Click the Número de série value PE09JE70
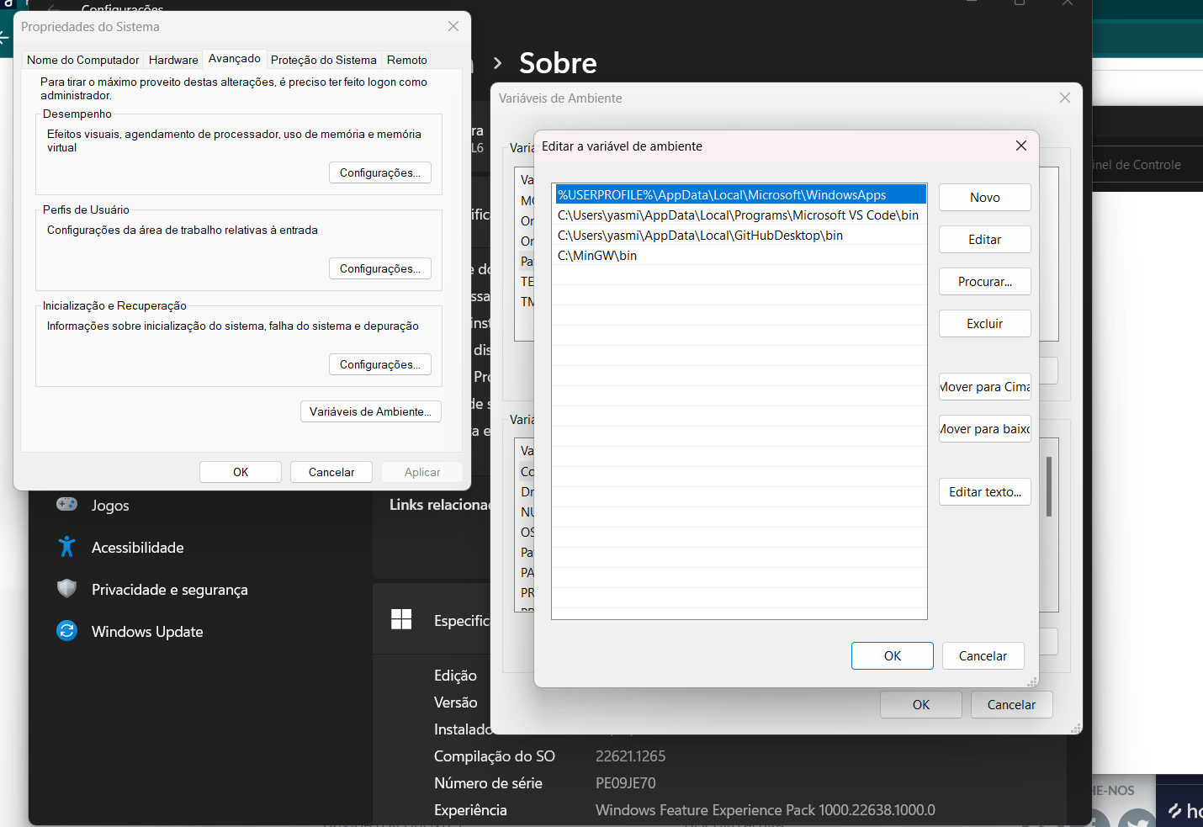The width and height of the screenshot is (1203, 827). pyautogui.click(x=625, y=783)
